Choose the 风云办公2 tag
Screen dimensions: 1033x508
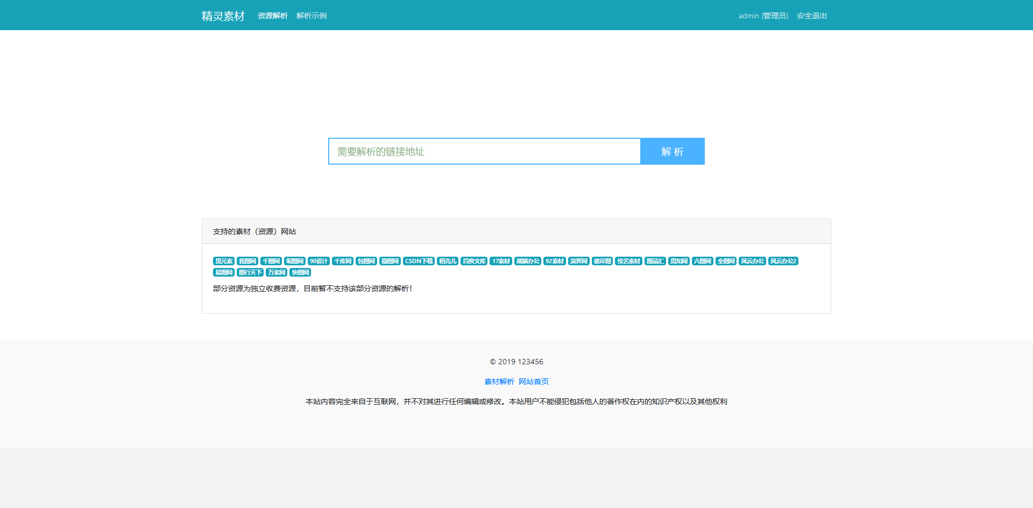pos(783,261)
